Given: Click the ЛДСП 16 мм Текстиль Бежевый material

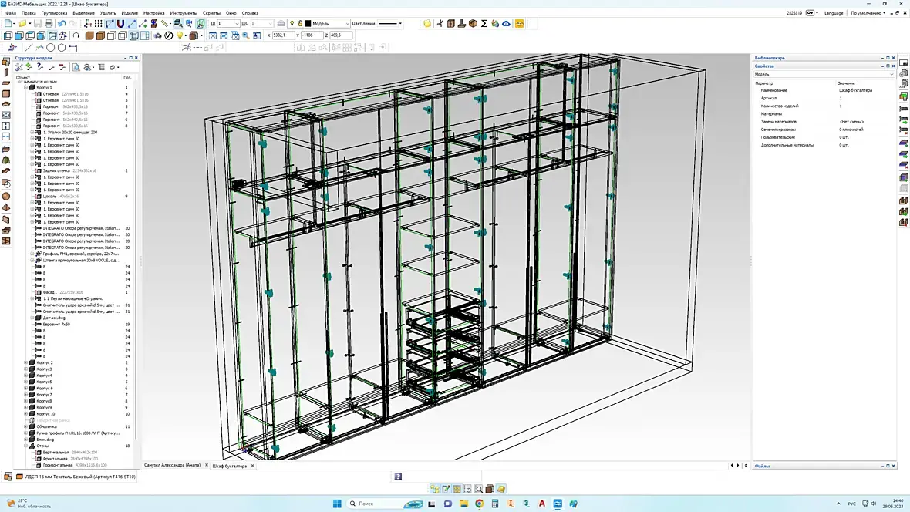Looking at the screenshot, I should pyautogui.click(x=80, y=477).
